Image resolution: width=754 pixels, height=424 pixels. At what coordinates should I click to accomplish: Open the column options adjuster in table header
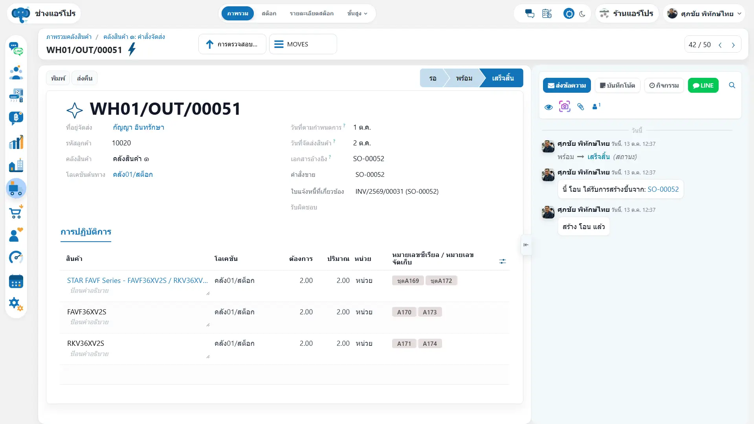[502, 261]
